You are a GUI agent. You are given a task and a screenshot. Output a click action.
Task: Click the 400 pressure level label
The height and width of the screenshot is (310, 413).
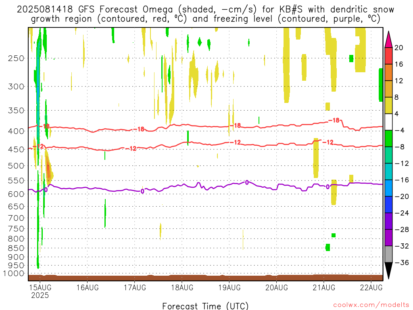[16, 131]
